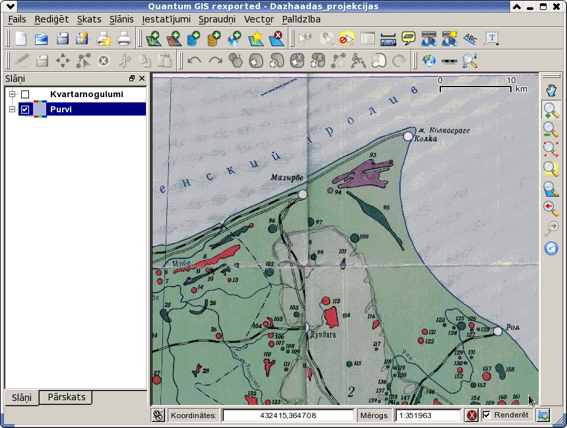Screen dimensions: 567x428
Task: Switch to the Pārskats tab
Action: point(67,397)
